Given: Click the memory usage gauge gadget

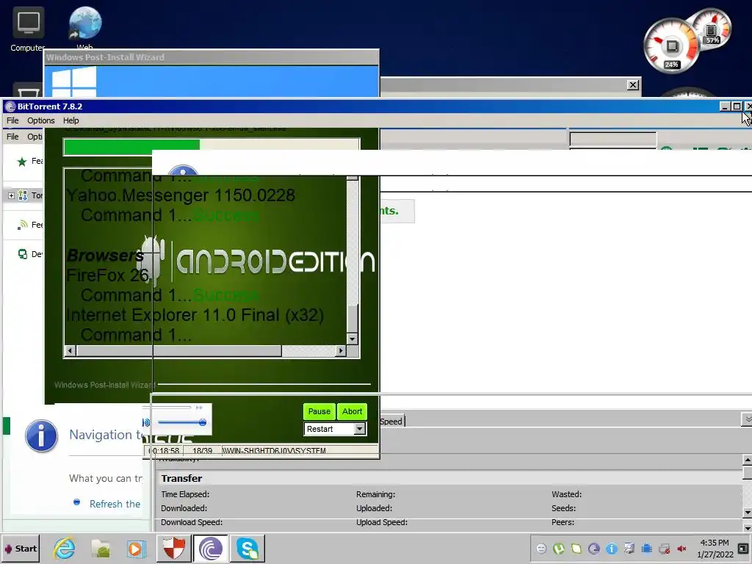Looking at the screenshot, I should (x=711, y=29).
